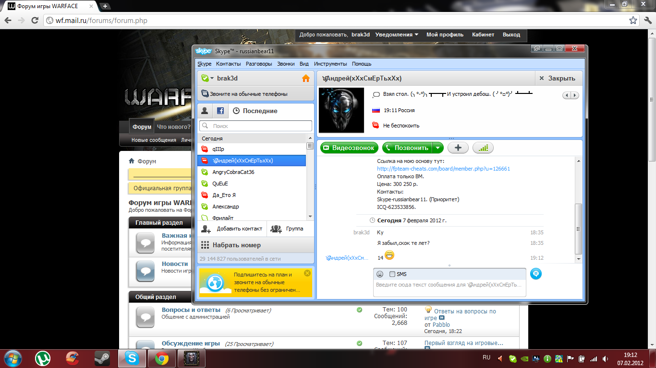Open the emoticon picker in message box
The width and height of the screenshot is (656, 368).
pyautogui.click(x=380, y=274)
